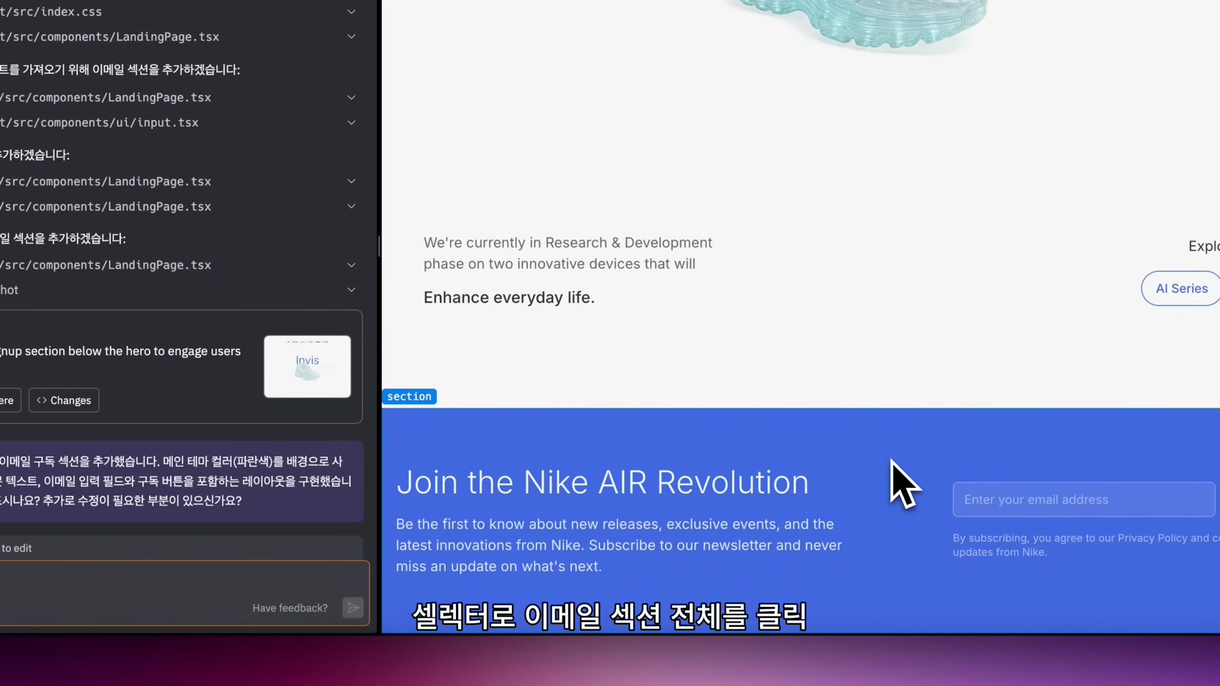Screen dimensions: 1220x686
Task: Send the chat message arrow icon
Action: point(353,608)
